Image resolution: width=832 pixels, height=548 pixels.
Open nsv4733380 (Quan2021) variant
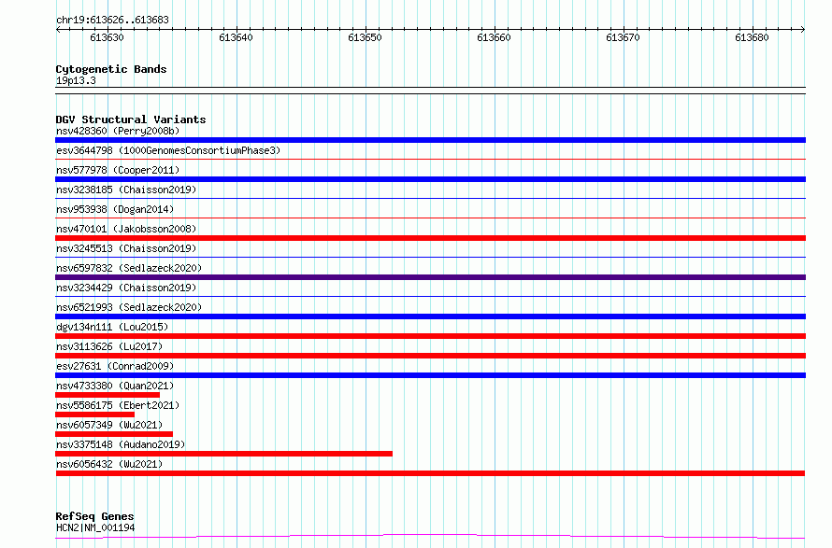115,386
